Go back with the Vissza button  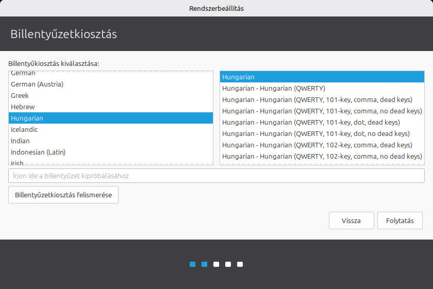(351, 220)
